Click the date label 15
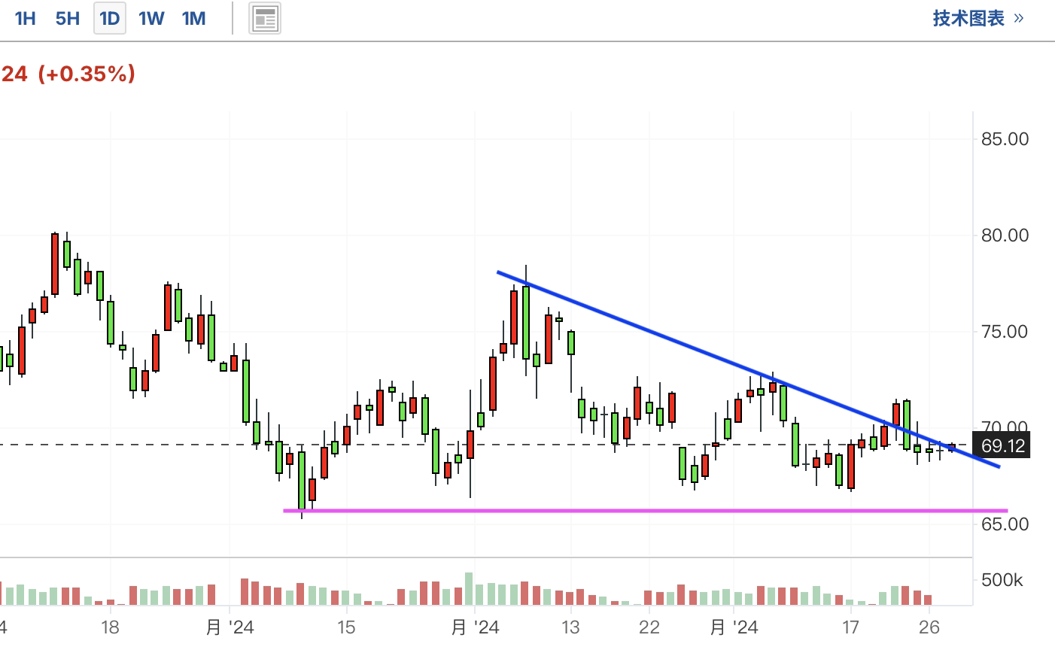This screenshot has width=1055, height=650. pos(346,627)
